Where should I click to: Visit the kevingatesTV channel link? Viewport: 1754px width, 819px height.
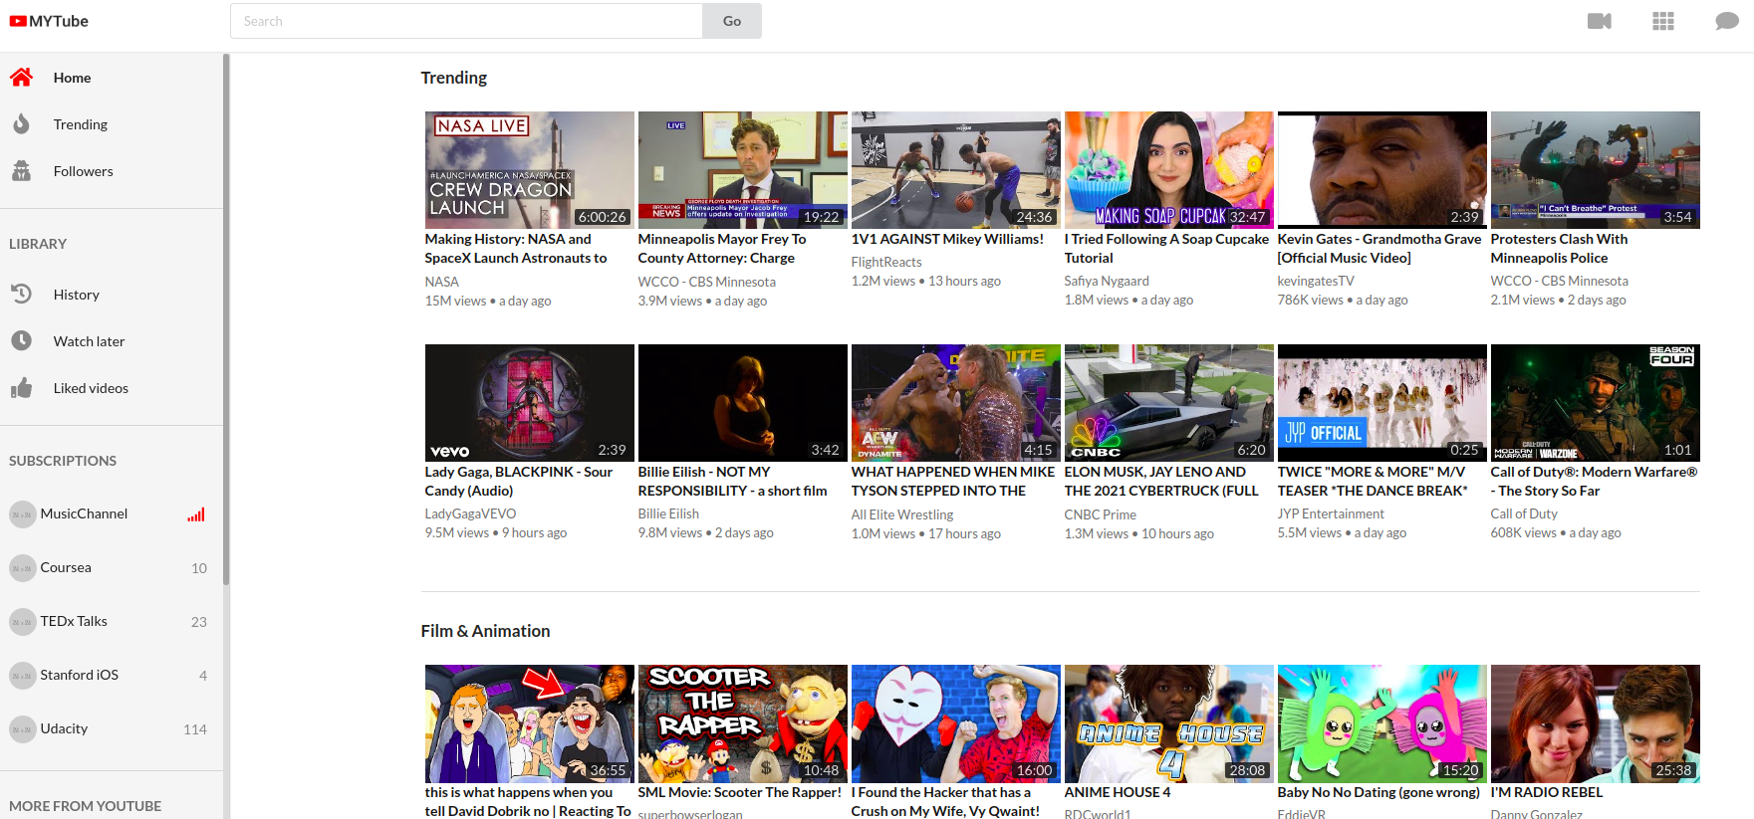tap(1316, 281)
